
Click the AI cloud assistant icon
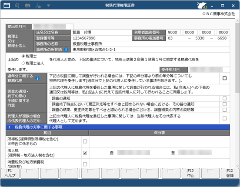[202, 6]
